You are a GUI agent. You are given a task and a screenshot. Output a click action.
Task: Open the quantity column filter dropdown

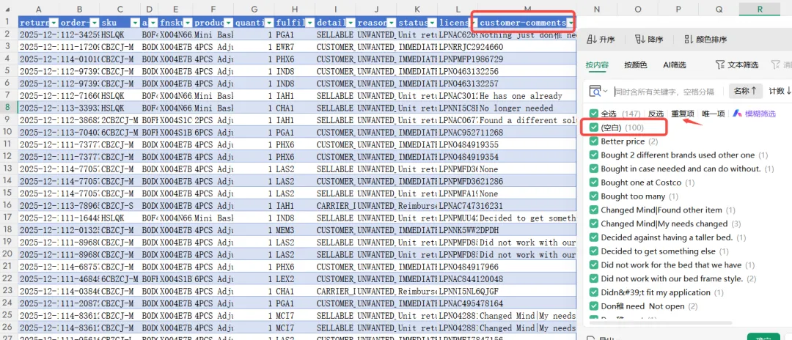tap(269, 23)
